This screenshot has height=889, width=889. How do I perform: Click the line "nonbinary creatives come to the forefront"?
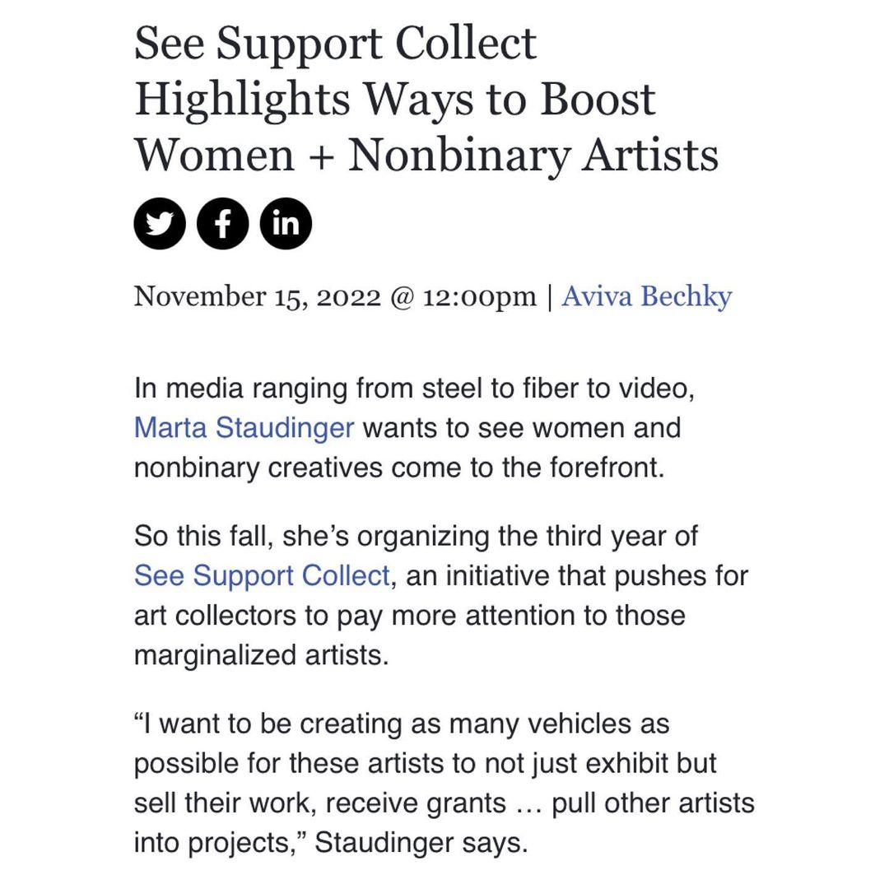pyautogui.click(x=399, y=468)
